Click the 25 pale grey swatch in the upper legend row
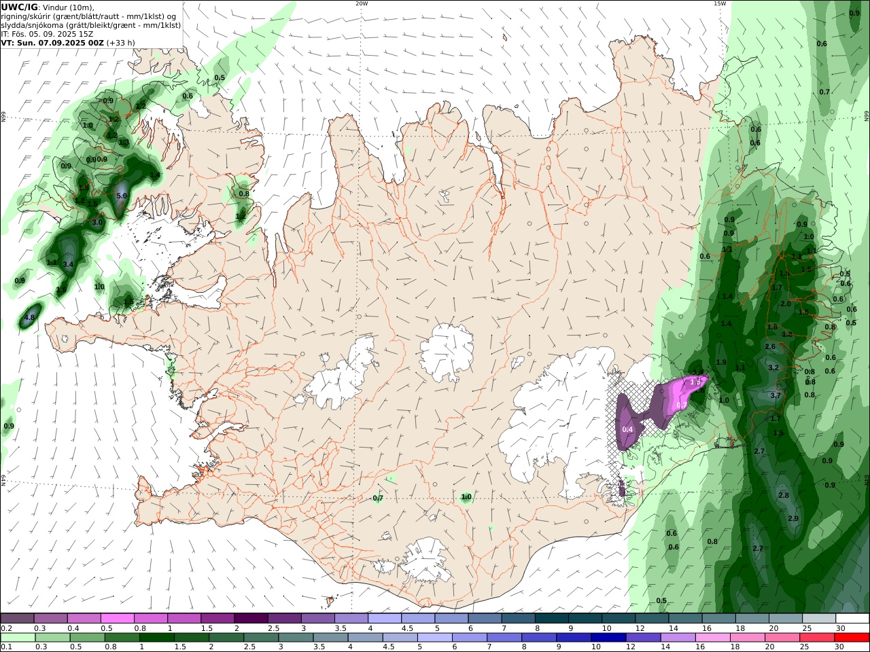 (819, 619)
